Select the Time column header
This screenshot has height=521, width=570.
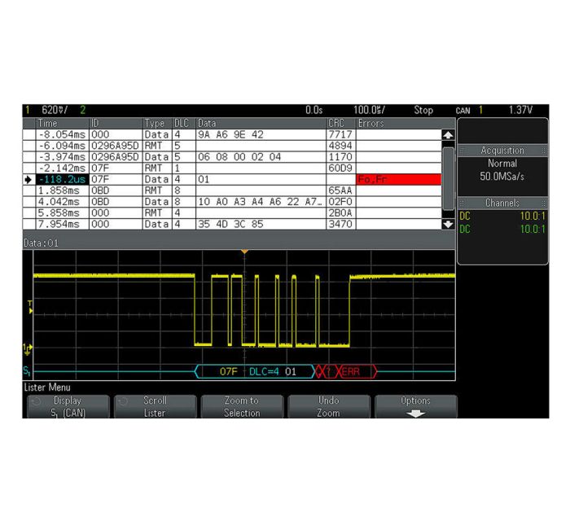coord(62,123)
